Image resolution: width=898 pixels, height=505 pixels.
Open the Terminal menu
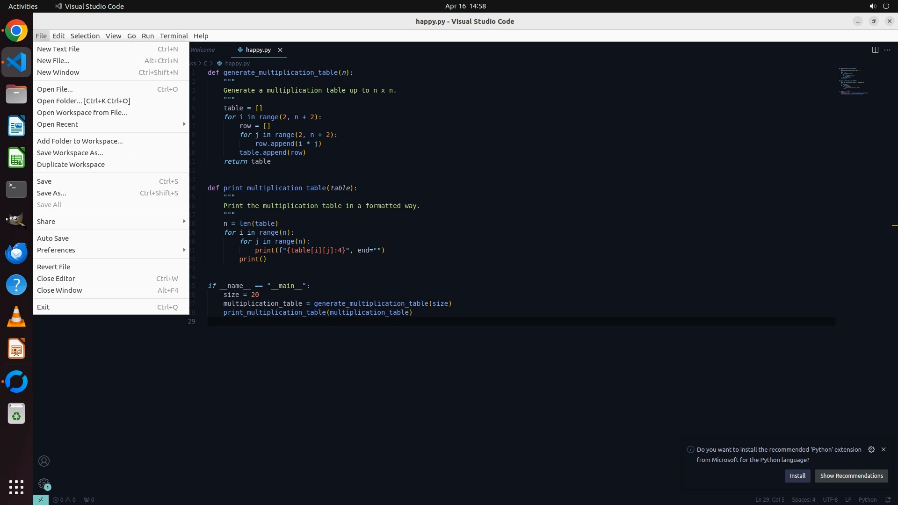coord(174,36)
